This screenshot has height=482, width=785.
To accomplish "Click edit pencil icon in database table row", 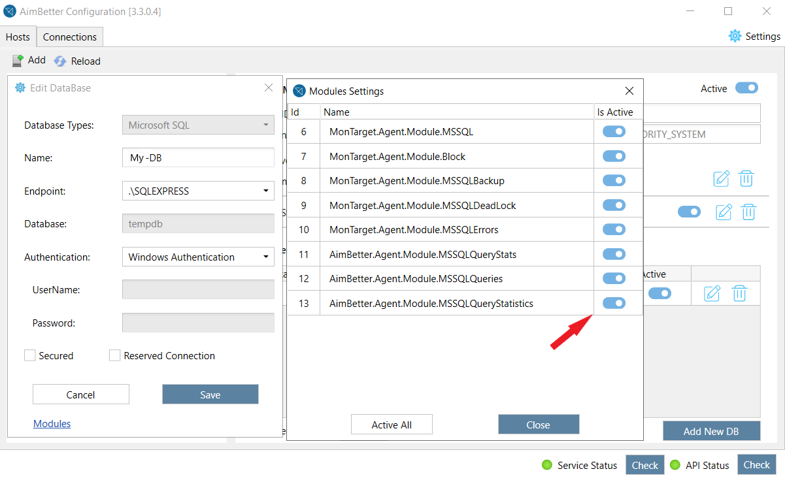I will [712, 293].
